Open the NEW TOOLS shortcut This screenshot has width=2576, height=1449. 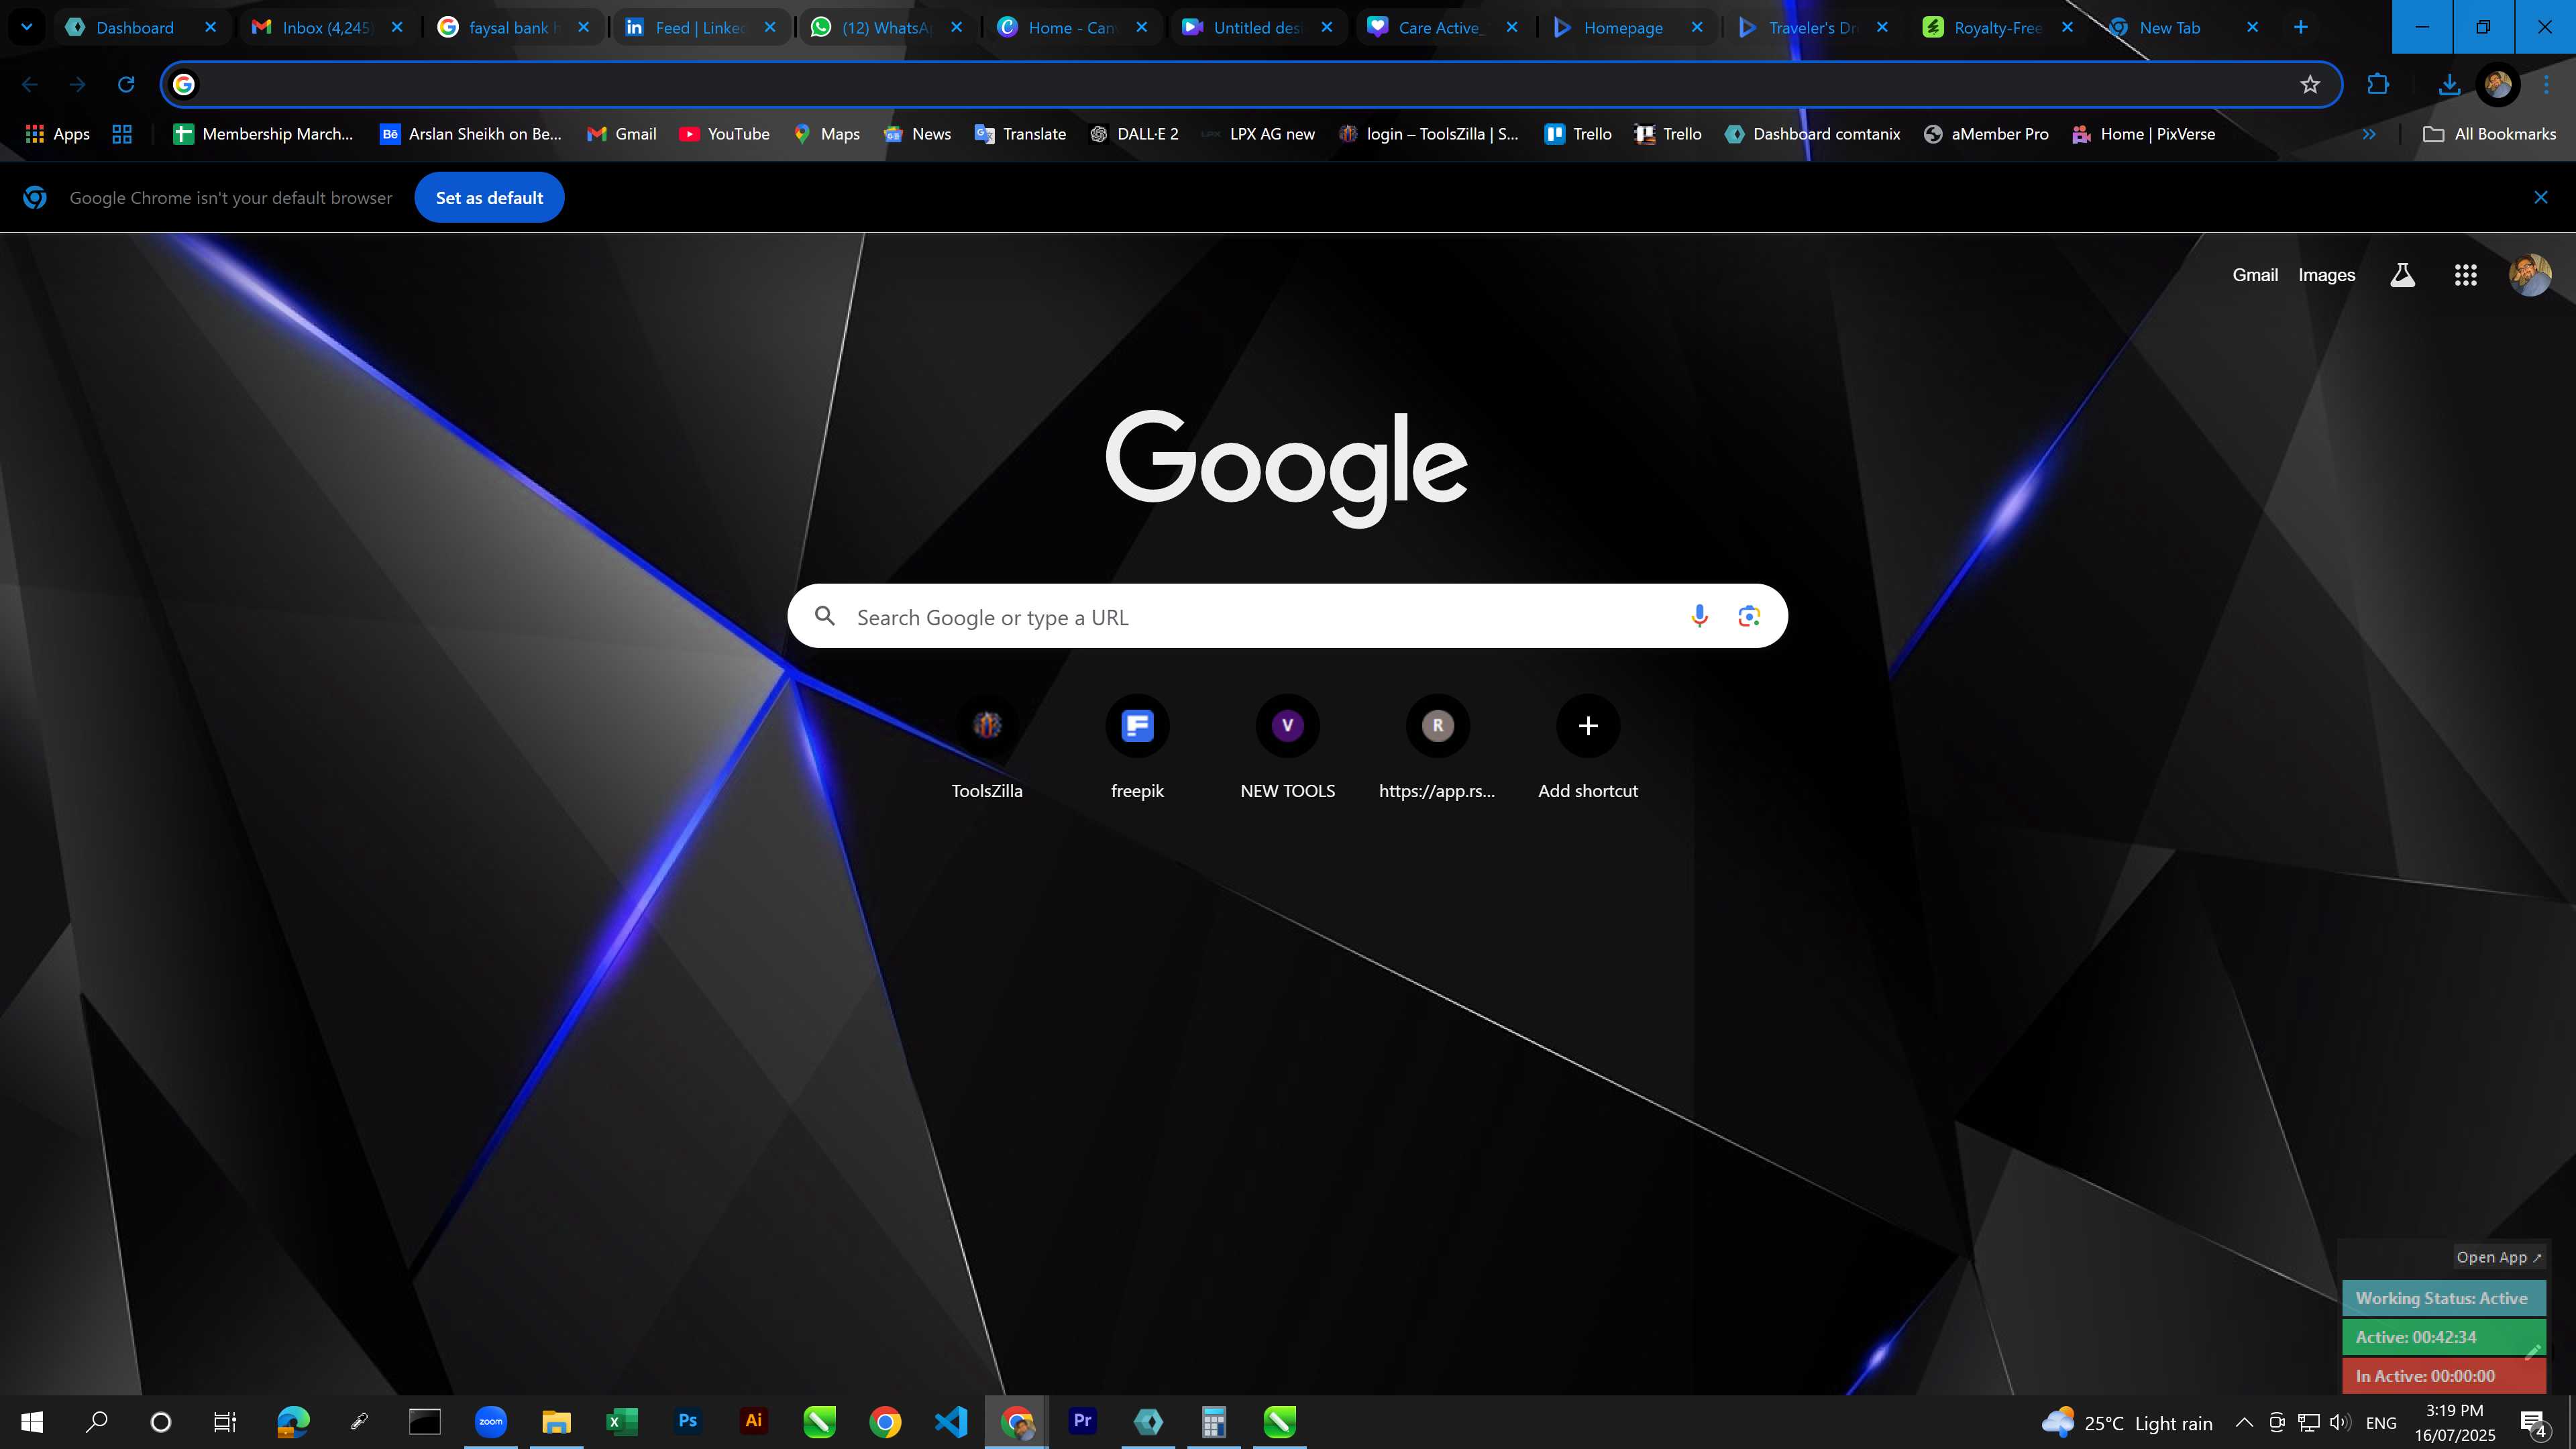1288,748
